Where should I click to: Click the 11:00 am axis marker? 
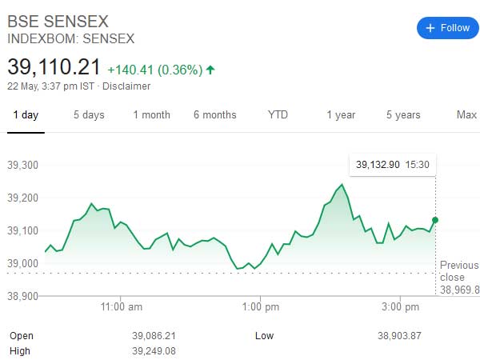(122, 306)
